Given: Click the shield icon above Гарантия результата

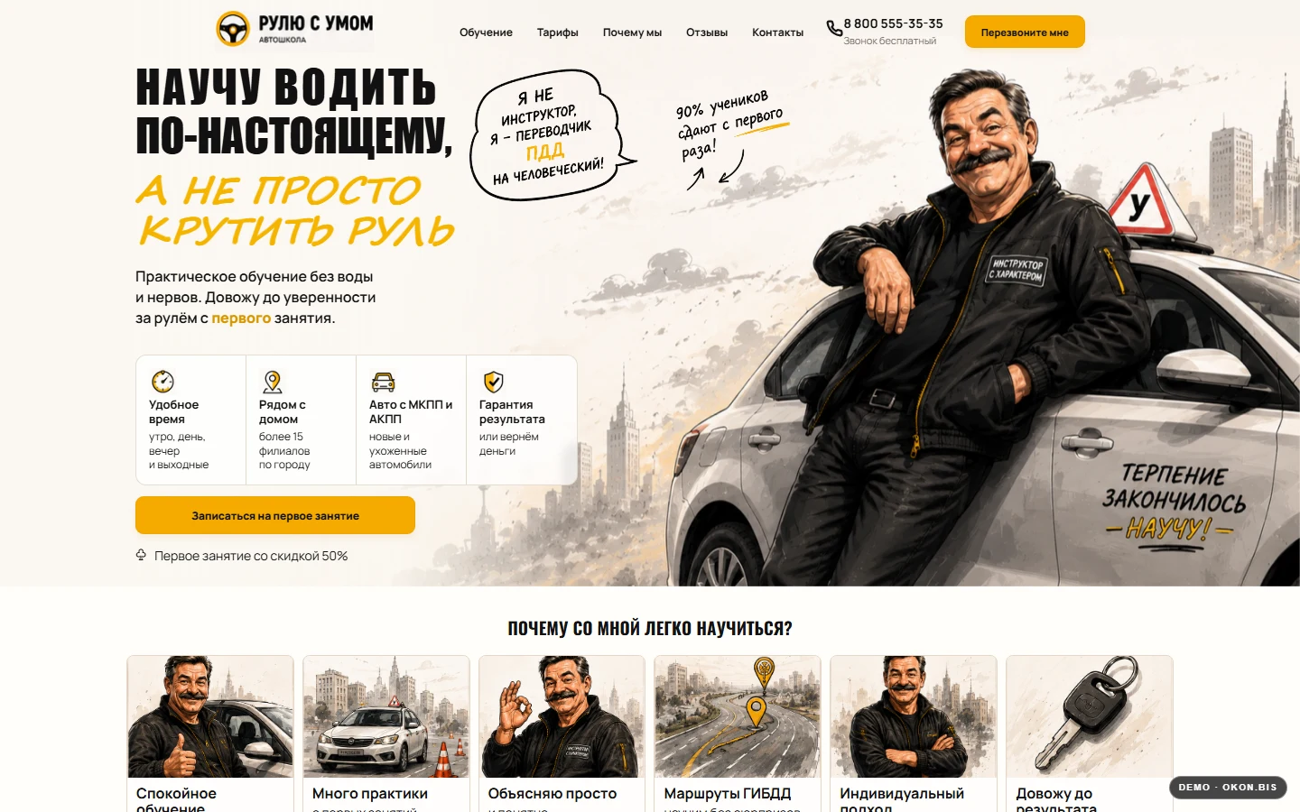Looking at the screenshot, I should tap(493, 381).
